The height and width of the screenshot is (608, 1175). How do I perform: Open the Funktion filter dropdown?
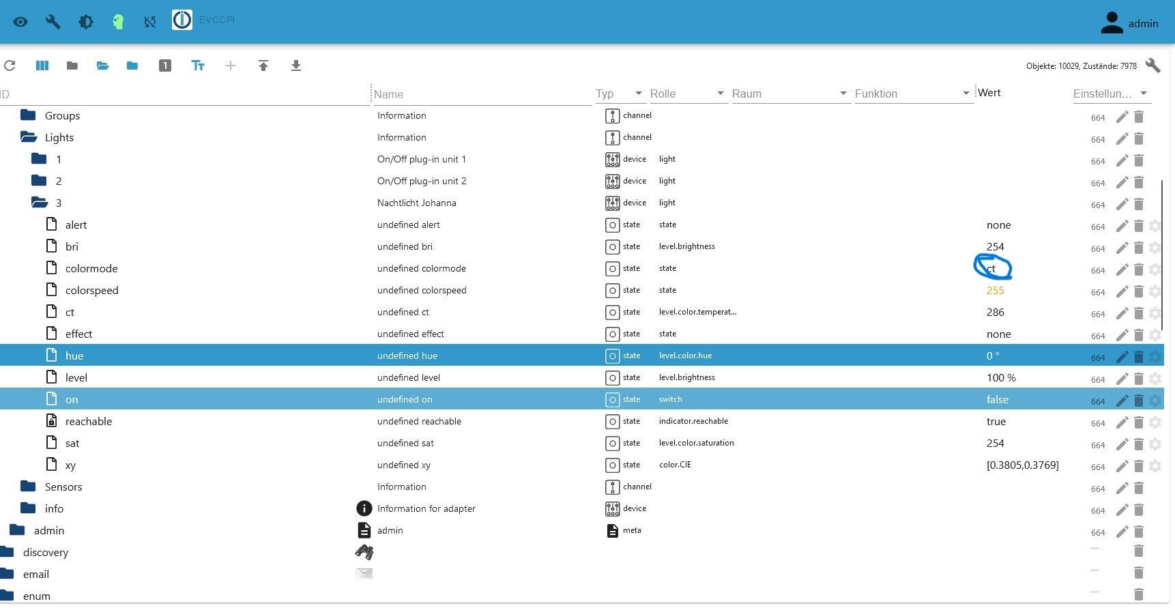[913, 93]
